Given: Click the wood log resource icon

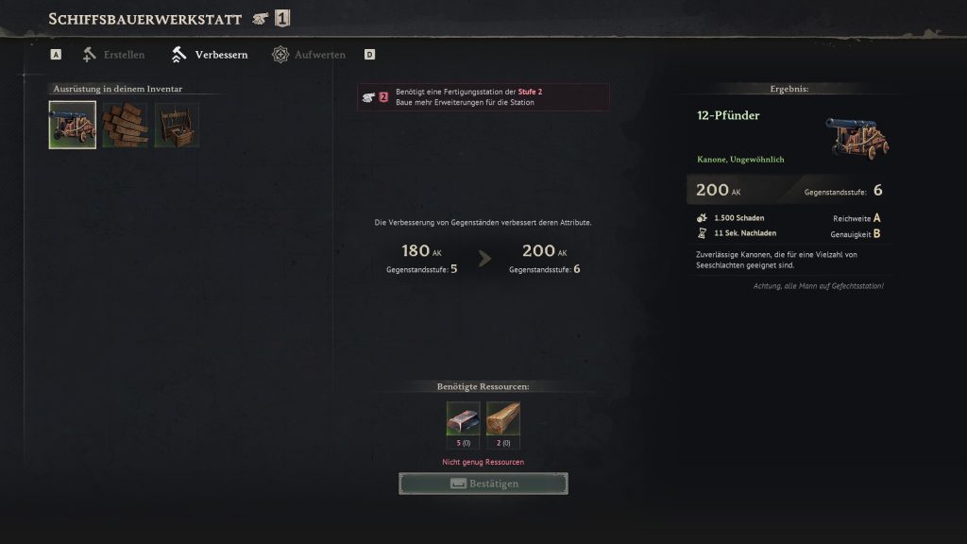Looking at the screenshot, I should pos(503,418).
